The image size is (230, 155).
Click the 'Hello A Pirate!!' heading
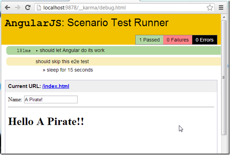46,122
